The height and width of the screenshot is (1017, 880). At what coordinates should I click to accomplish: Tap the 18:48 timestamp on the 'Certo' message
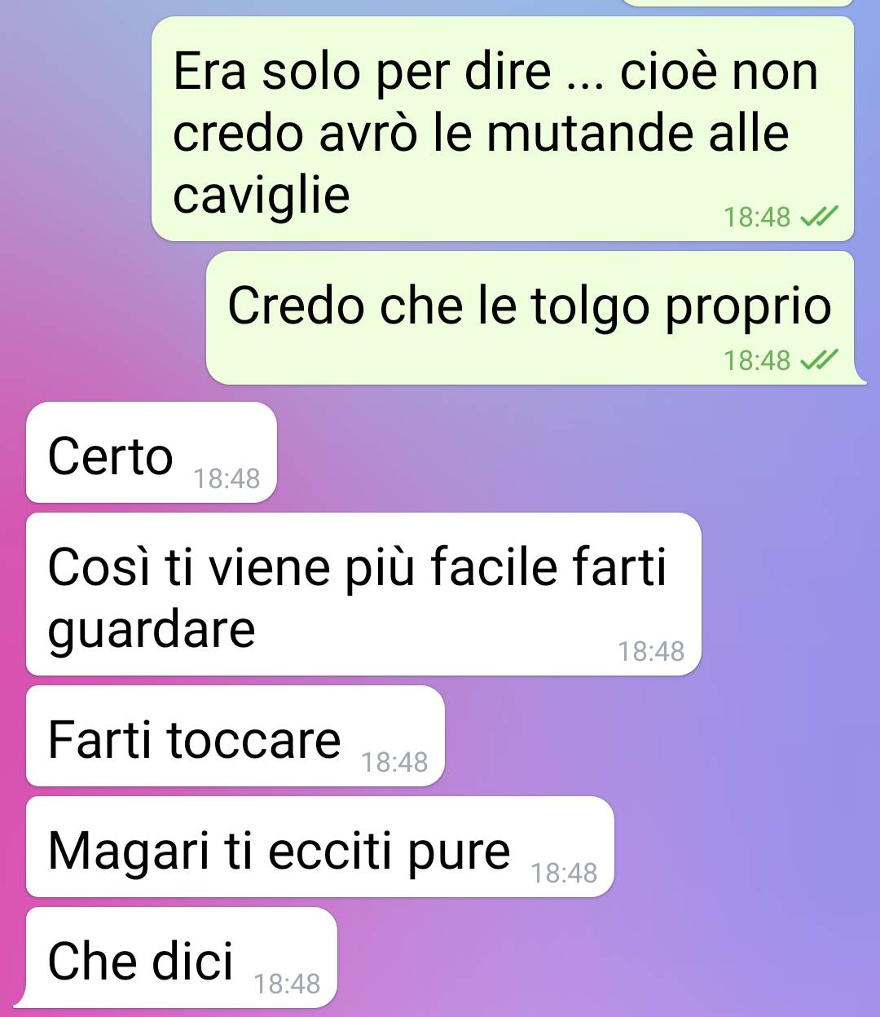pos(227,478)
